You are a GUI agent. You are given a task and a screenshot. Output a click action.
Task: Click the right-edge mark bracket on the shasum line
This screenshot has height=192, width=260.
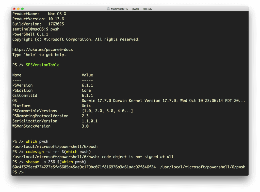[x=248, y=162]
